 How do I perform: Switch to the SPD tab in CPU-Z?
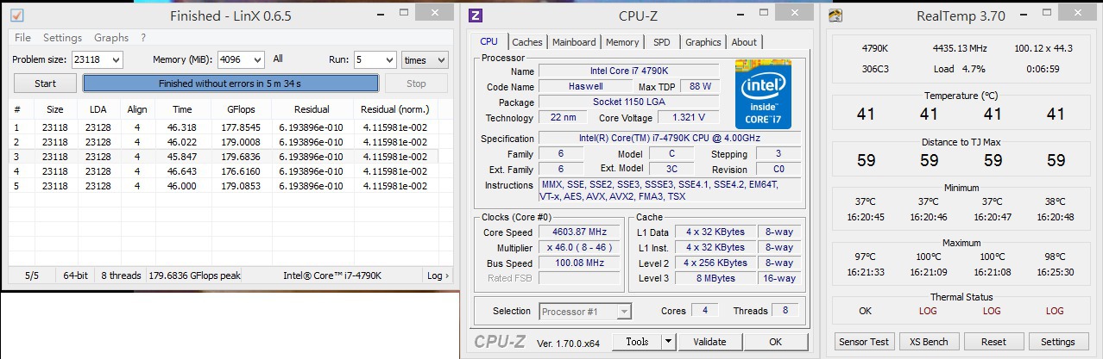pyautogui.click(x=662, y=42)
